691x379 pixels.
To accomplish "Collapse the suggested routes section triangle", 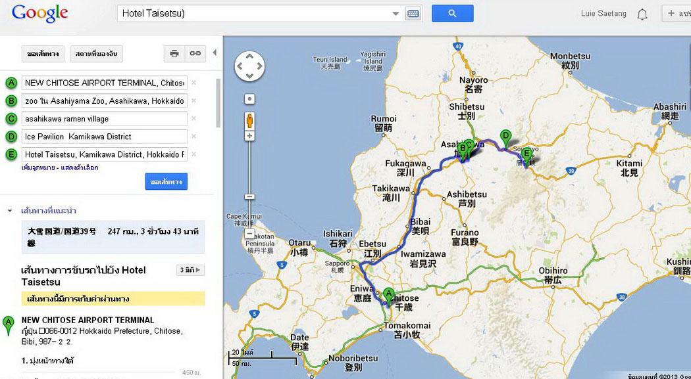I will [10, 211].
